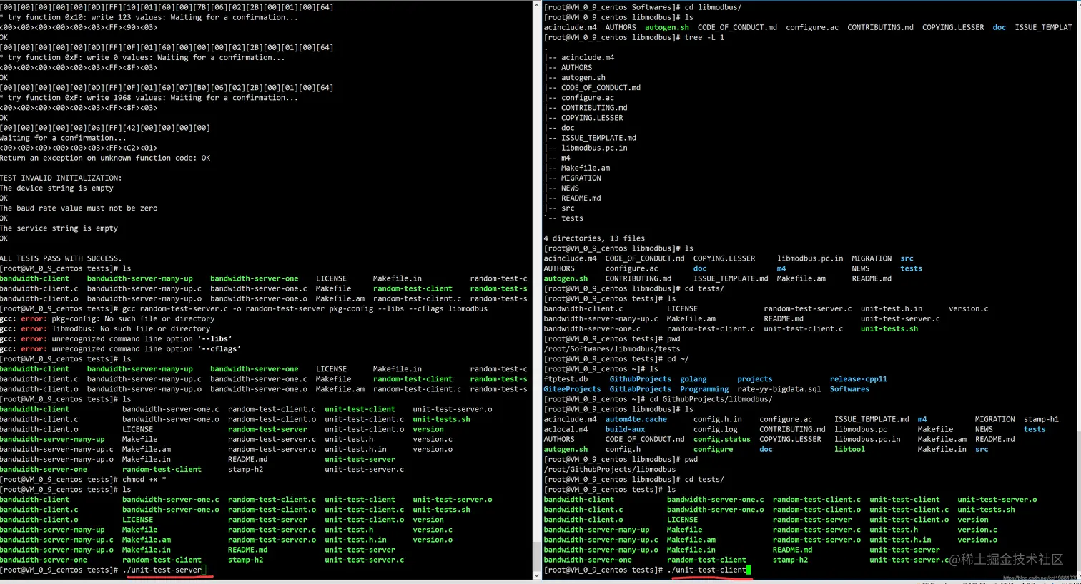Click the 'pkg-config: No such file or directory' error
The image size is (1081, 584).
pos(107,319)
